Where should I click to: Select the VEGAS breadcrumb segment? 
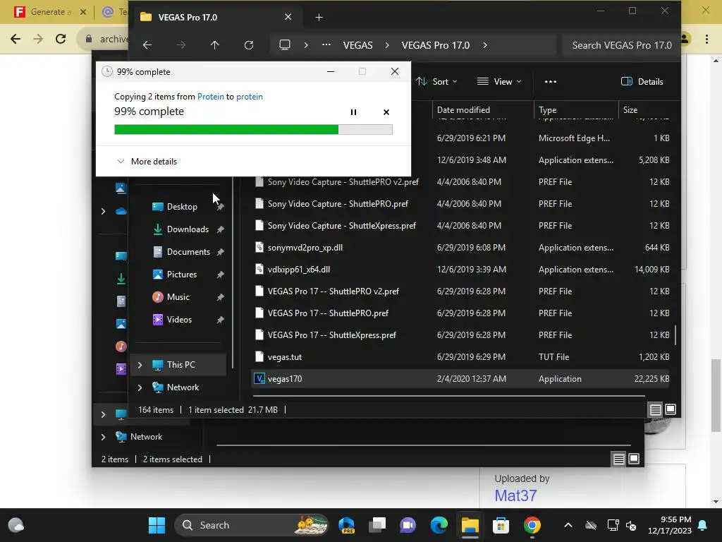[x=357, y=45]
